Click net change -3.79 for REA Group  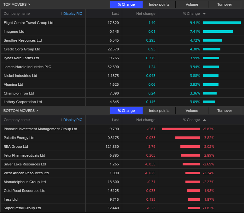pyautogui.click(x=151, y=147)
